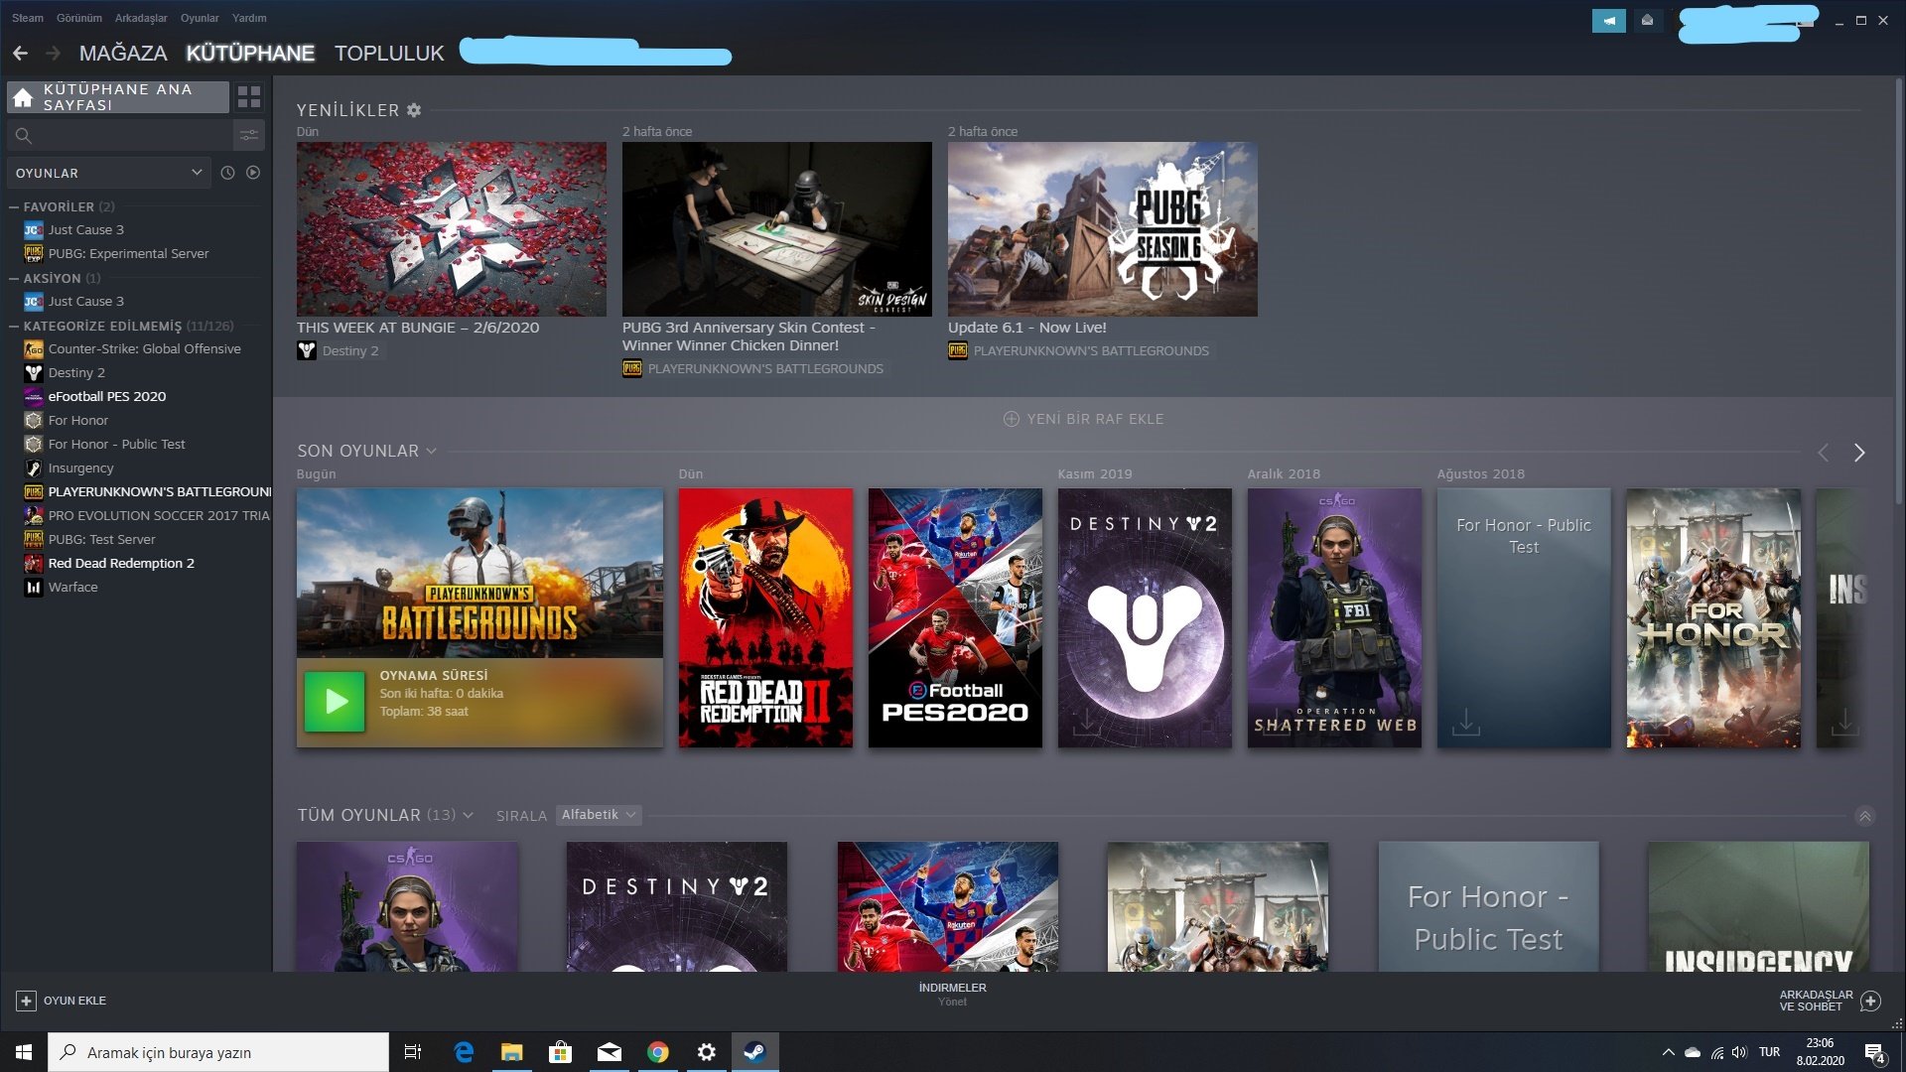Open the Arkadaşlar menu
This screenshot has height=1072, width=1906.
[x=141, y=18]
